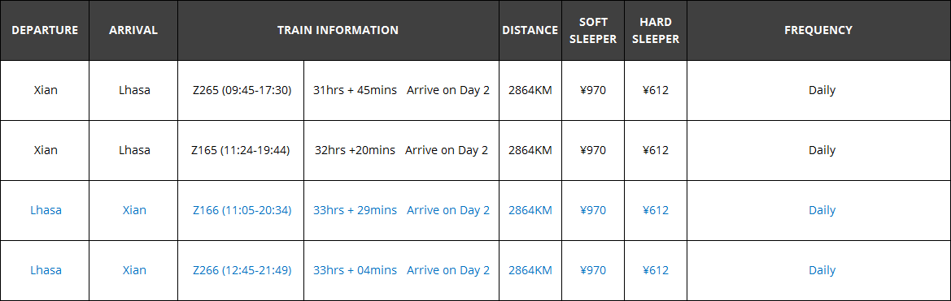This screenshot has height=301, width=951.
Task: Click Lhasa departure link in Z166 row
Action: pyautogui.click(x=46, y=210)
